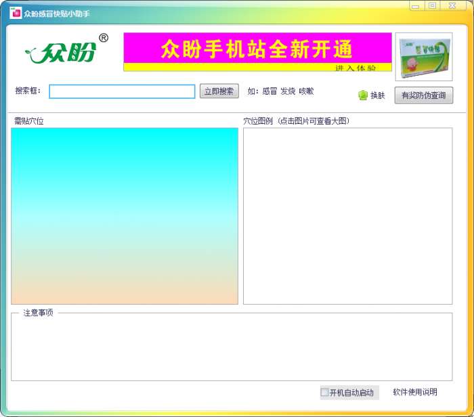Click the 众盼手机站全新开通 banner
The image size is (474, 417).
[257, 52]
